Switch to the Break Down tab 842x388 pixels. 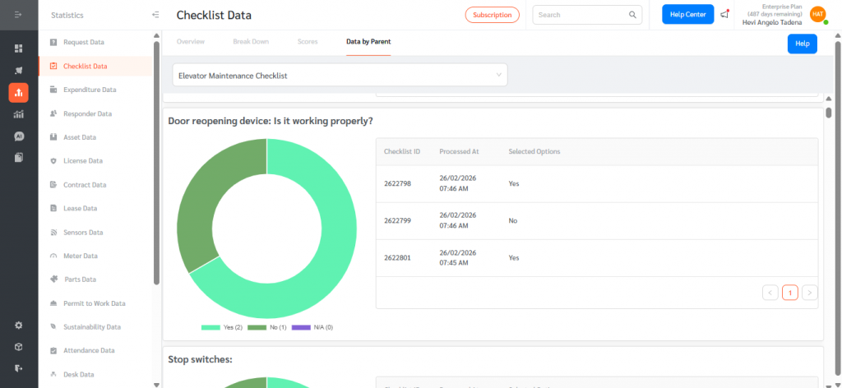pyautogui.click(x=251, y=40)
